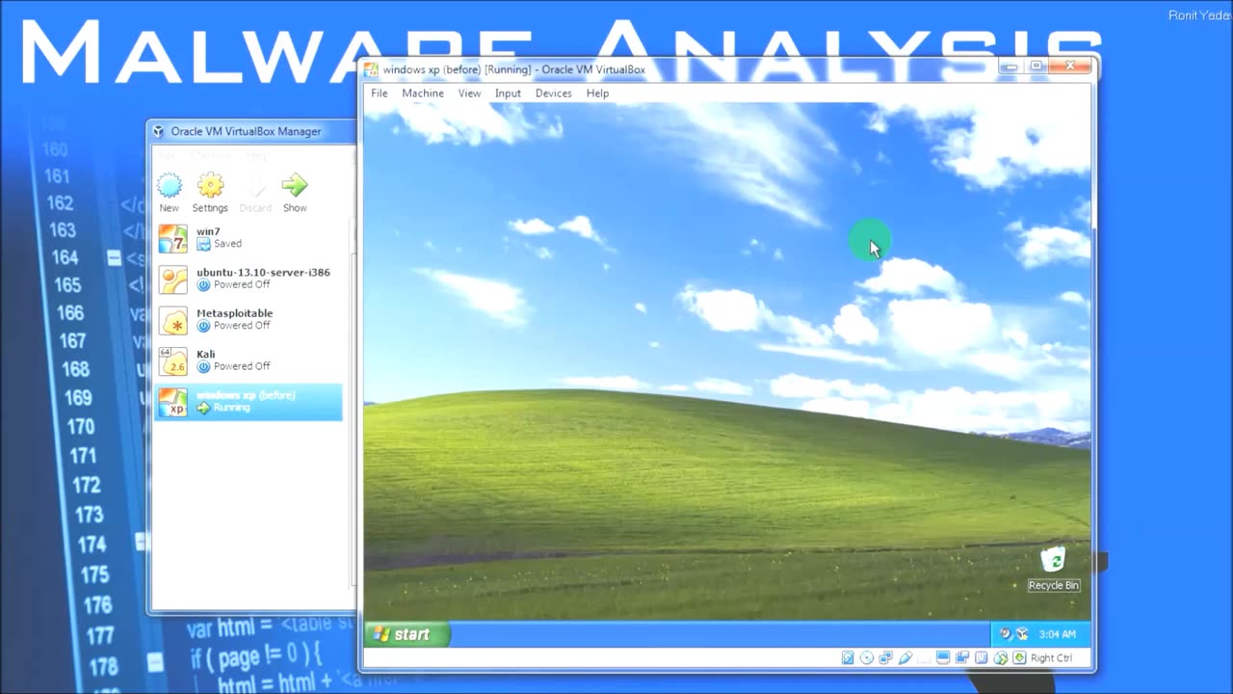
Task: Click the hard disk activity status icon
Action: [848, 657]
